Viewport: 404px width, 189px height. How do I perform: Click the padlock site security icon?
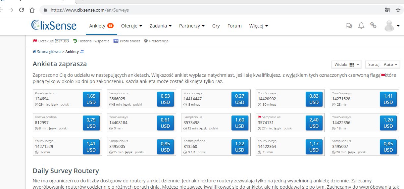pyautogui.click(x=45, y=10)
